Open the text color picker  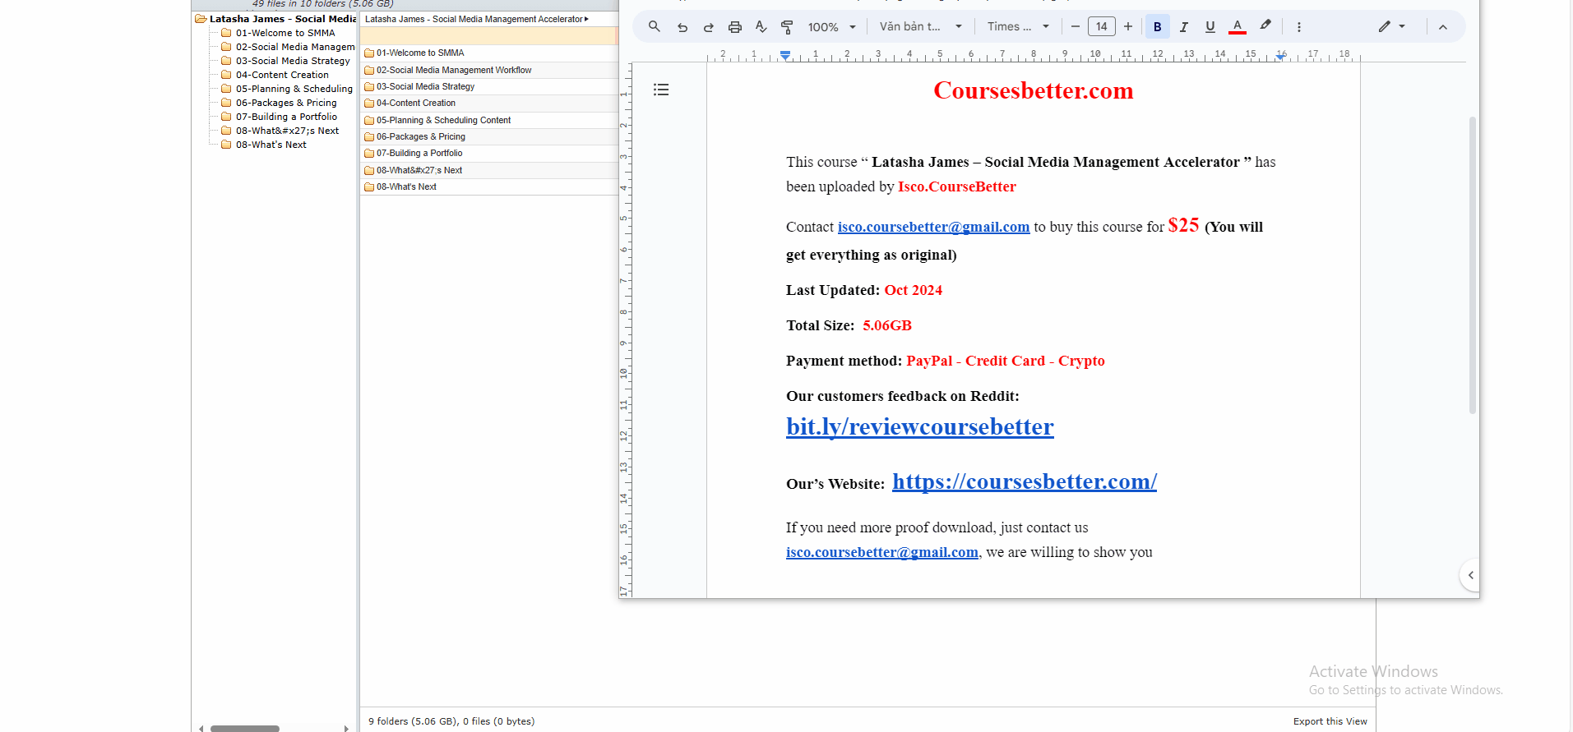click(1237, 27)
